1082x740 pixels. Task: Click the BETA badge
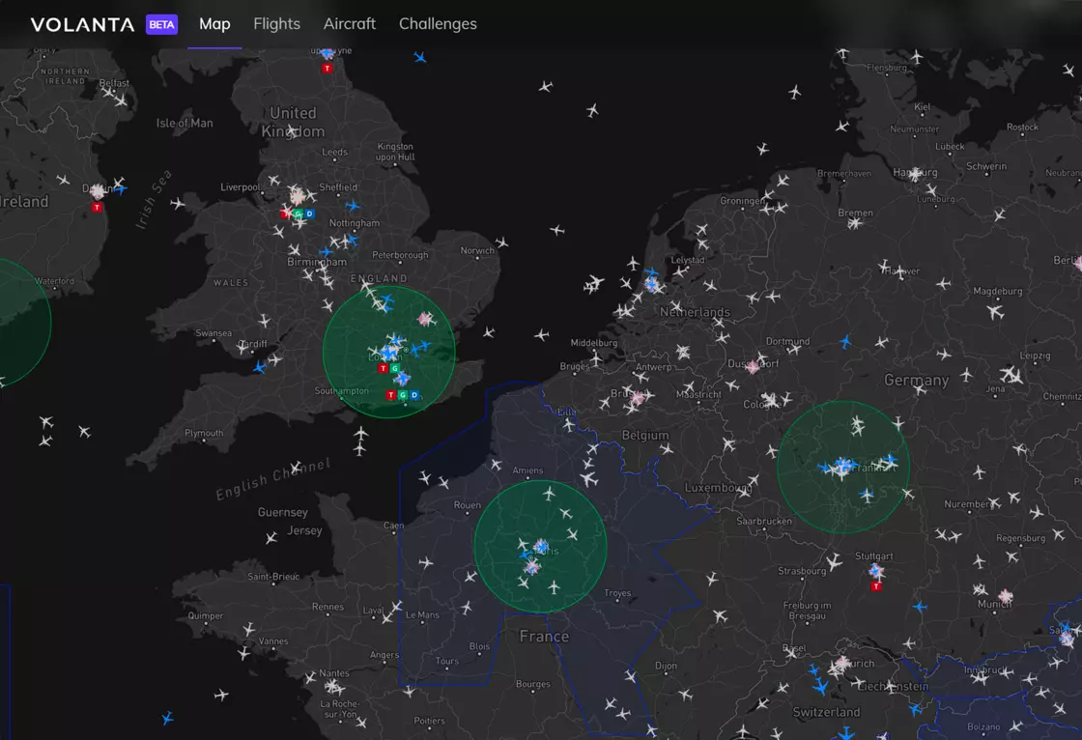tap(161, 25)
